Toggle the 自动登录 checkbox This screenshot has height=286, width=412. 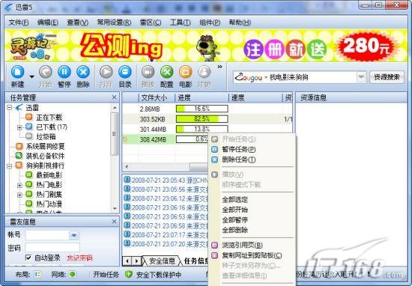click(x=28, y=258)
